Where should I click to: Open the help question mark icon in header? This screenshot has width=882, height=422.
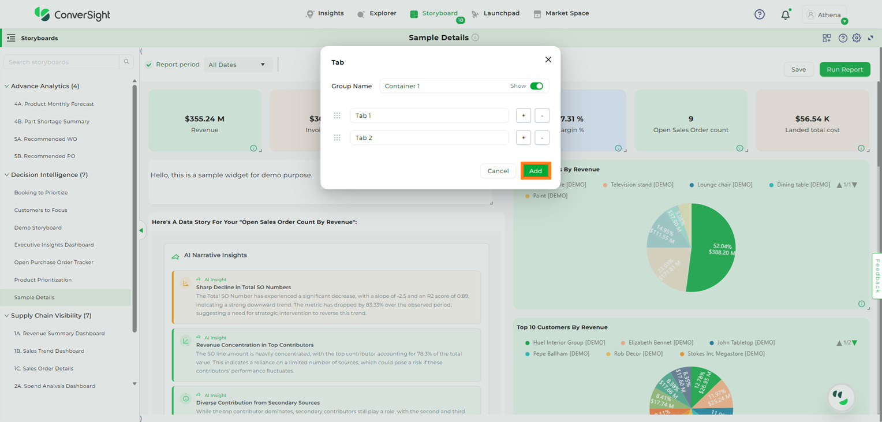(x=760, y=14)
